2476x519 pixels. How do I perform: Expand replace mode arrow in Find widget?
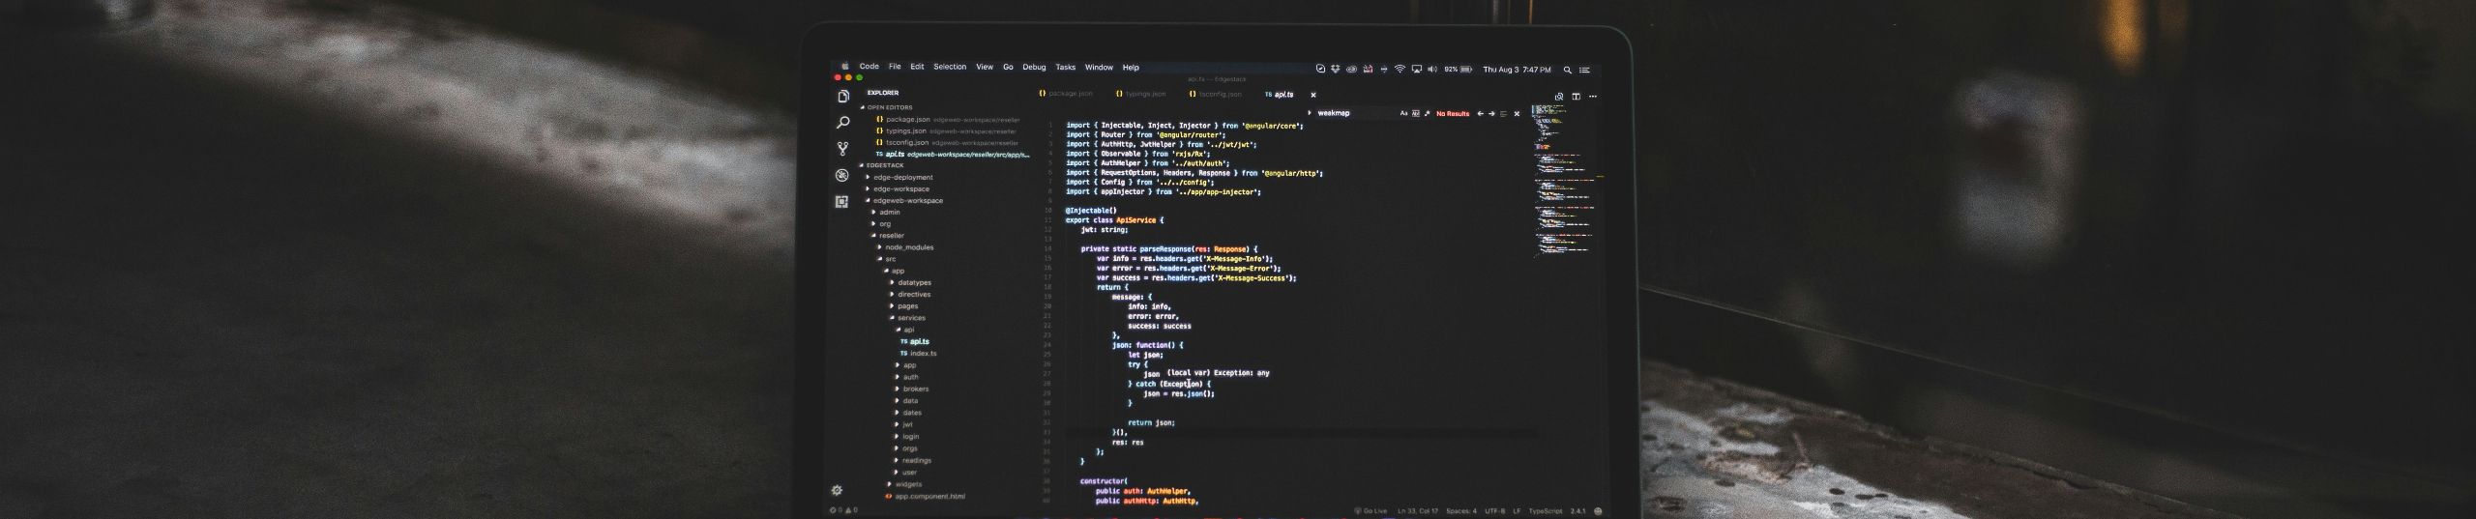click(1310, 113)
